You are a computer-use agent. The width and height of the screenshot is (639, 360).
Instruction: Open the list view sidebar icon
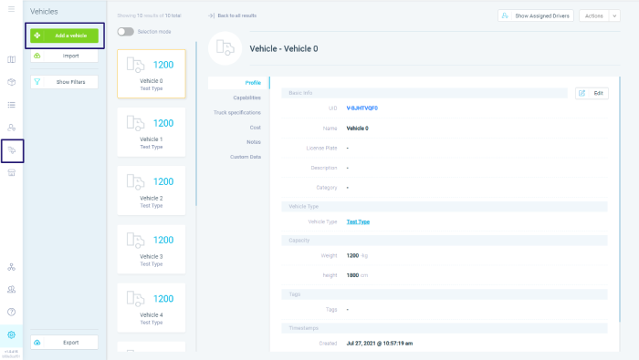[x=11, y=105]
